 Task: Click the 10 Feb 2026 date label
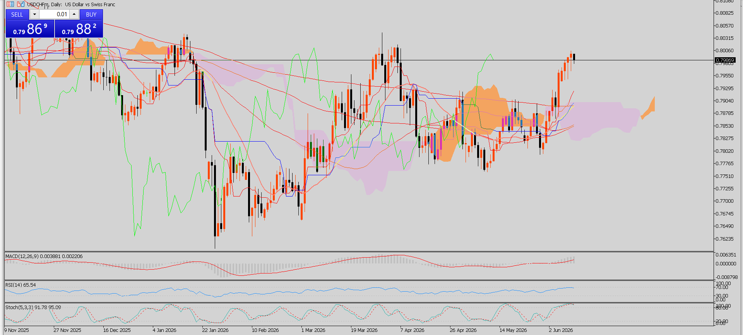pyautogui.click(x=265, y=330)
